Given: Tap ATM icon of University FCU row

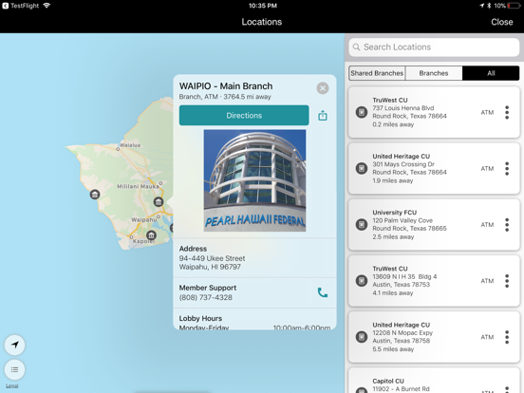Looking at the screenshot, I should point(362,224).
